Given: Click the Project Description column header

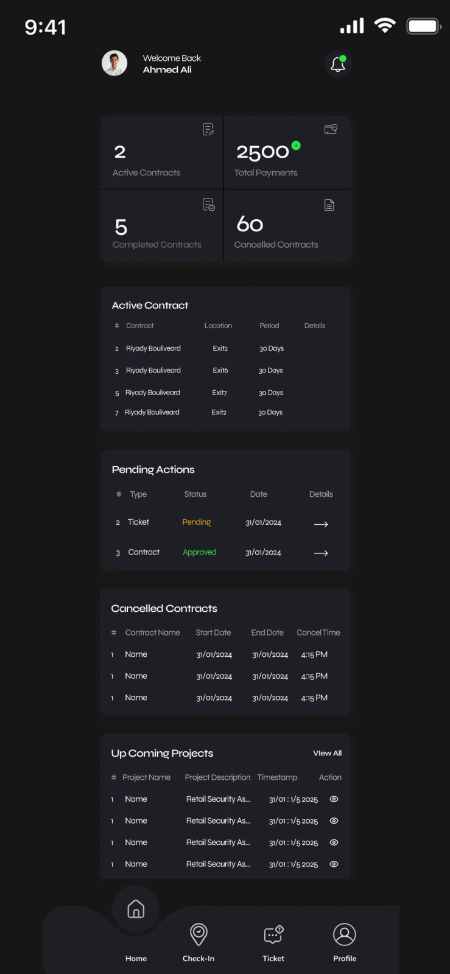Looking at the screenshot, I should tap(217, 777).
